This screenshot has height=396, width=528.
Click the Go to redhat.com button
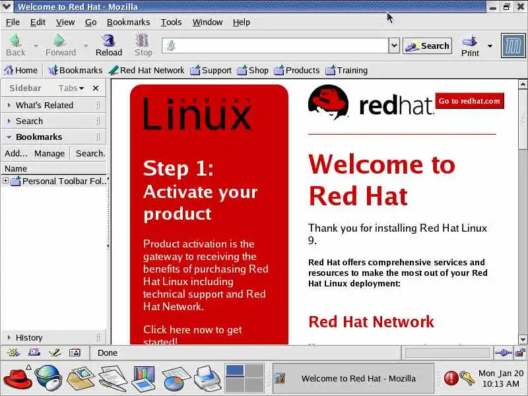tap(469, 101)
